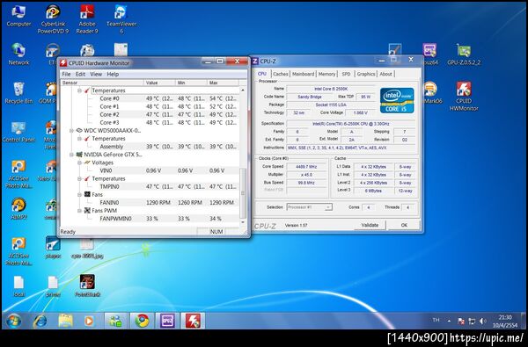The width and height of the screenshot is (528, 347).
Task: Open the Computer desktop icon
Action: (18, 16)
